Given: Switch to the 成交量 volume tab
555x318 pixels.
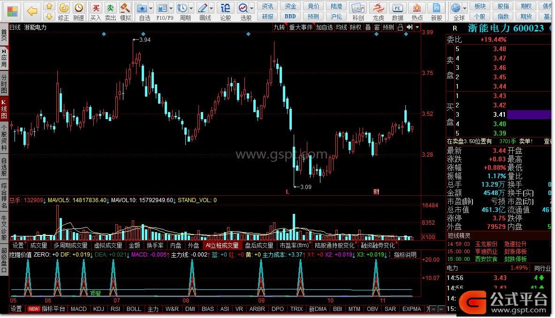Looking at the screenshot, I should click(x=38, y=245).
